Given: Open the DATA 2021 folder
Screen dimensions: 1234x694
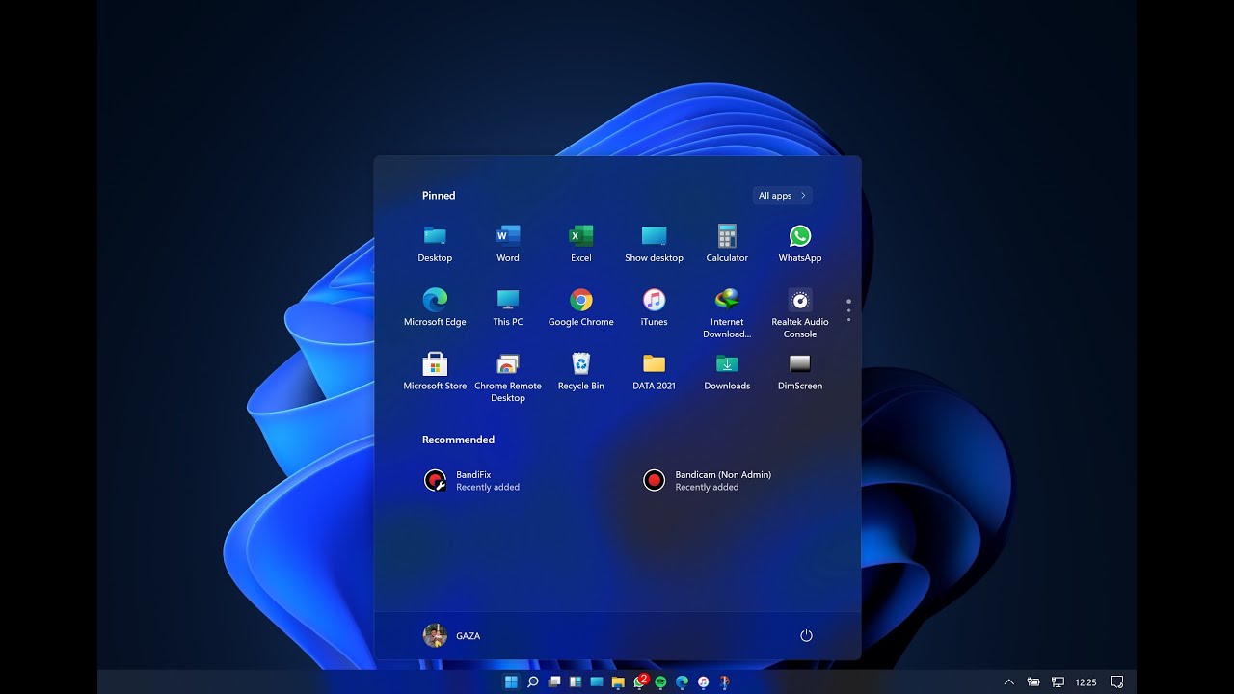Looking at the screenshot, I should pyautogui.click(x=654, y=371).
